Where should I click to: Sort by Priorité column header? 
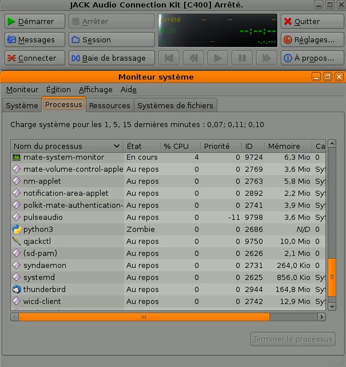coord(221,147)
